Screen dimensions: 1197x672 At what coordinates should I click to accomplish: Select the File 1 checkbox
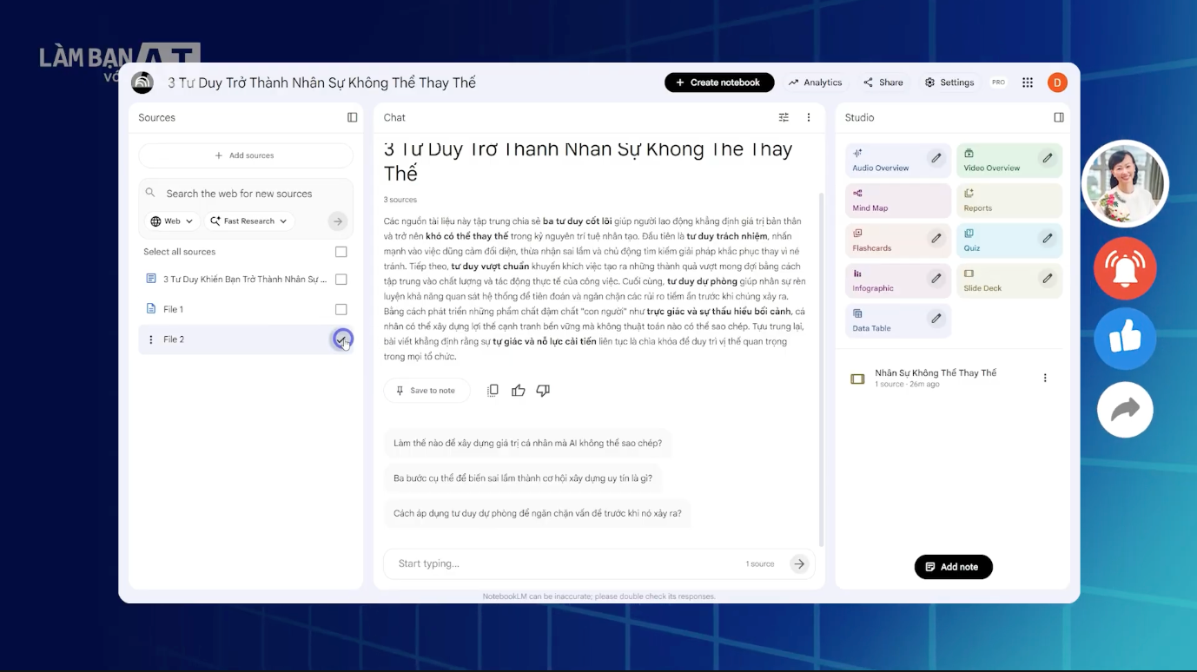click(341, 308)
